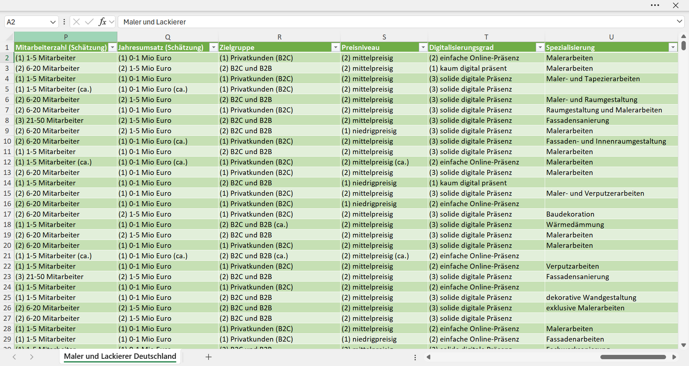Go to next sheet arrow
The width and height of the screenshot is (689, 366).
click(x=31, y=357)
